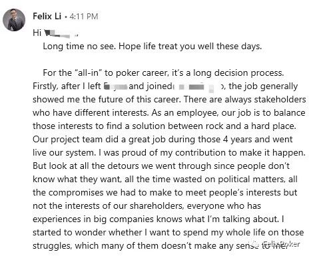Screen dimensions: 309x256
Task: Click the FelixPoker watermark text
Action: click(281, 244)
